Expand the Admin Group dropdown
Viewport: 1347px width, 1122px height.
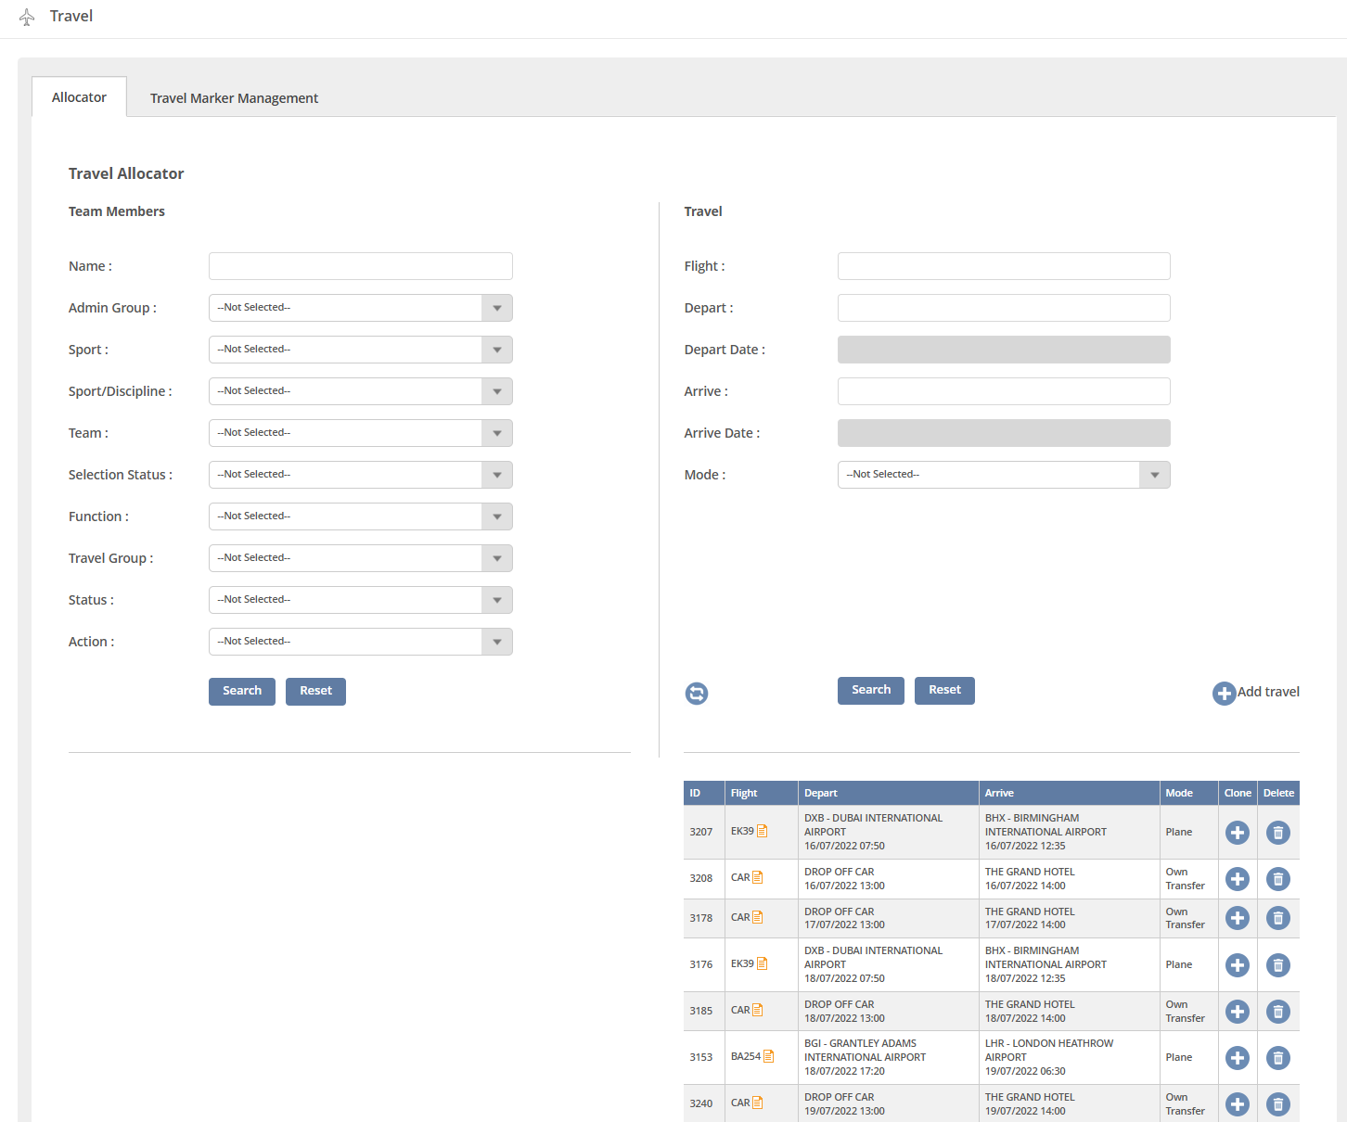(497, 308)
